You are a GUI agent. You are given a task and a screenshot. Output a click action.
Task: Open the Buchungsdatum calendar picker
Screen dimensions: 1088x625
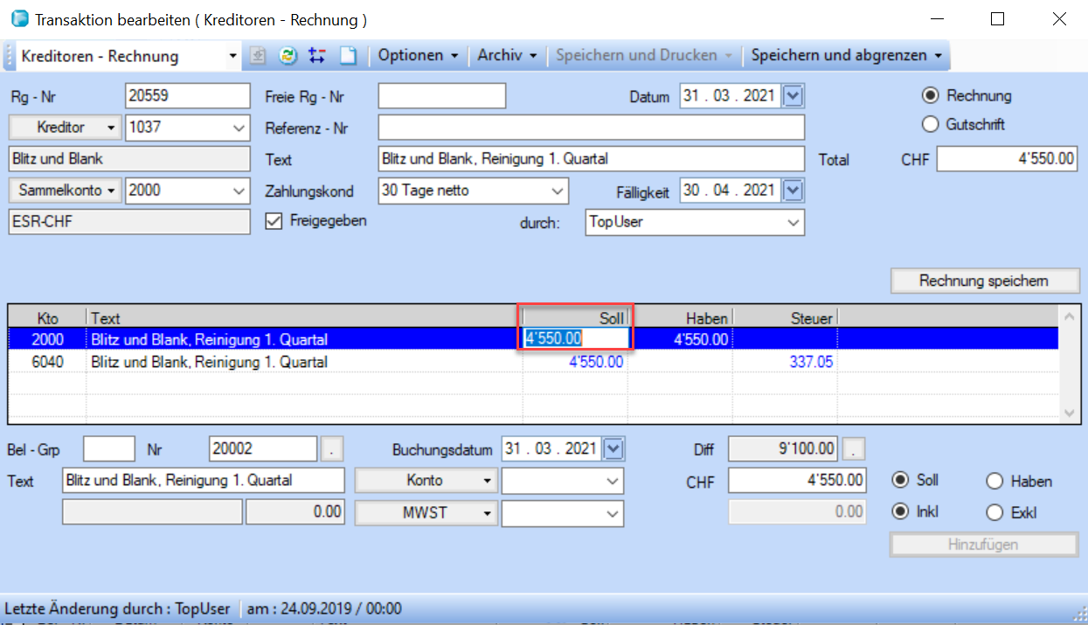pyautogui.click(x=614, y=449)
